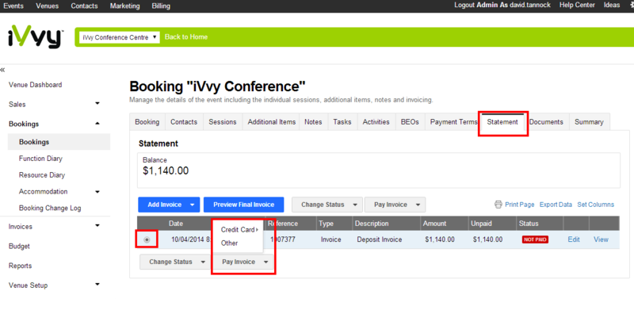Sort by the Amount column header
The height and width of the screenshot is (314, 634).
click(x=434, y=224)
